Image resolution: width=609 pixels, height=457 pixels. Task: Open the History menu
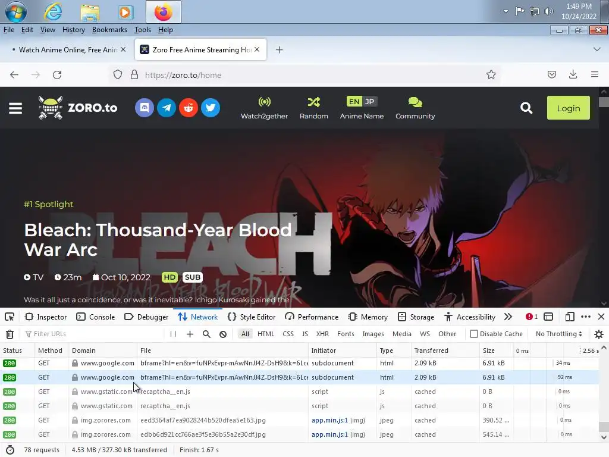73,30
